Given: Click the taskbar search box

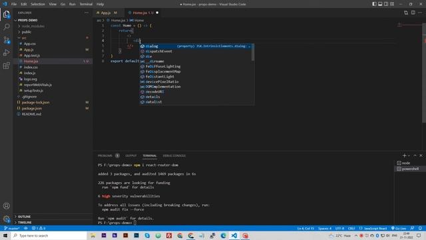Looking at the screenshot, I should tap(49, 235).
